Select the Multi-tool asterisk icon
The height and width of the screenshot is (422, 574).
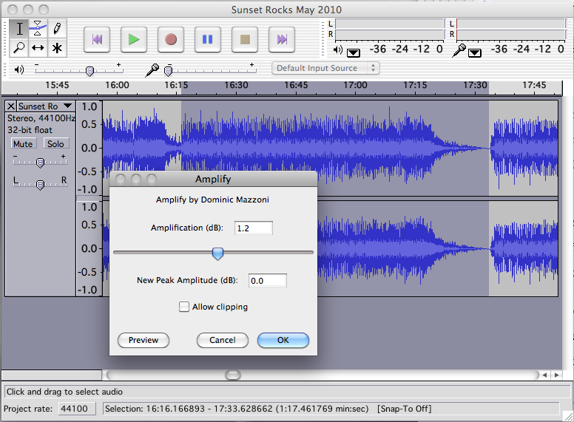[x=57, y=47]
